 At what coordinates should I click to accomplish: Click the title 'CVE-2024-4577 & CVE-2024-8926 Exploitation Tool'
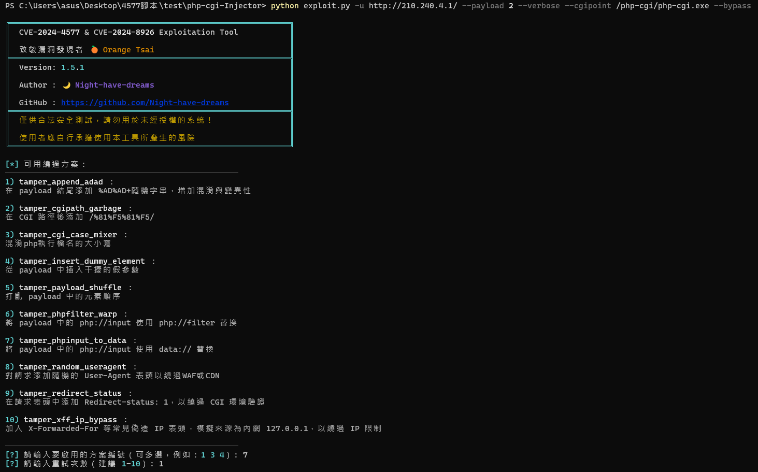coord(128,32)
